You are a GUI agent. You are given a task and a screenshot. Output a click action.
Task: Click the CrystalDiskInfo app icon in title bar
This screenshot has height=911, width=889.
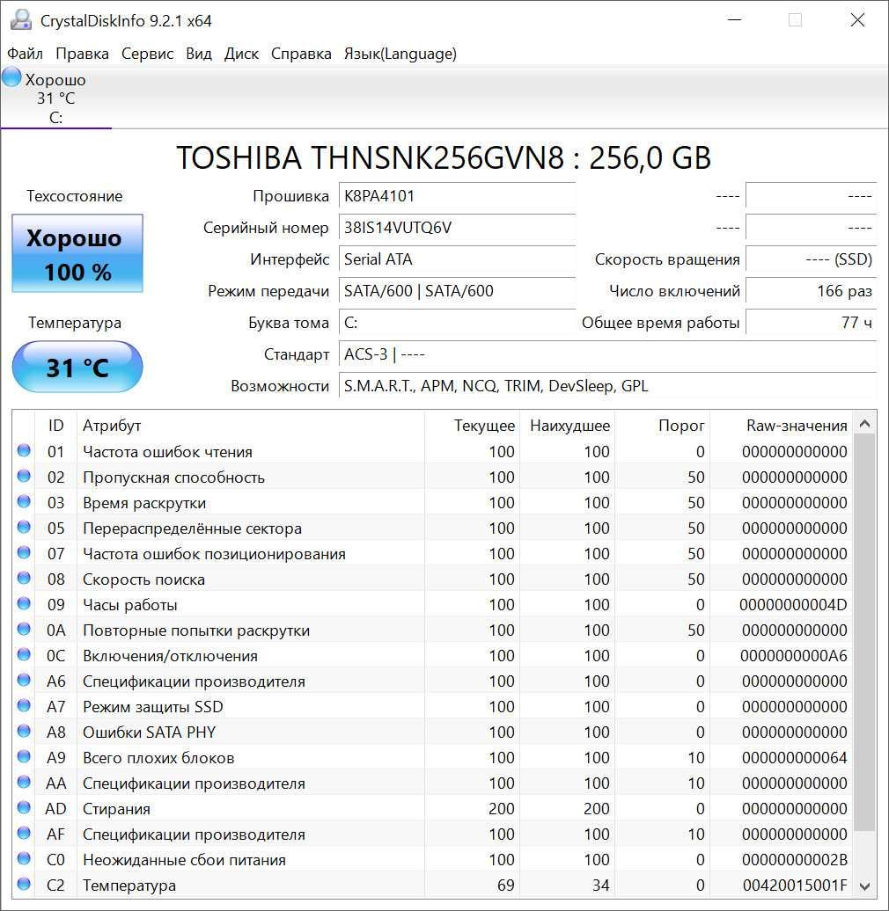click(x=21, y=19)
